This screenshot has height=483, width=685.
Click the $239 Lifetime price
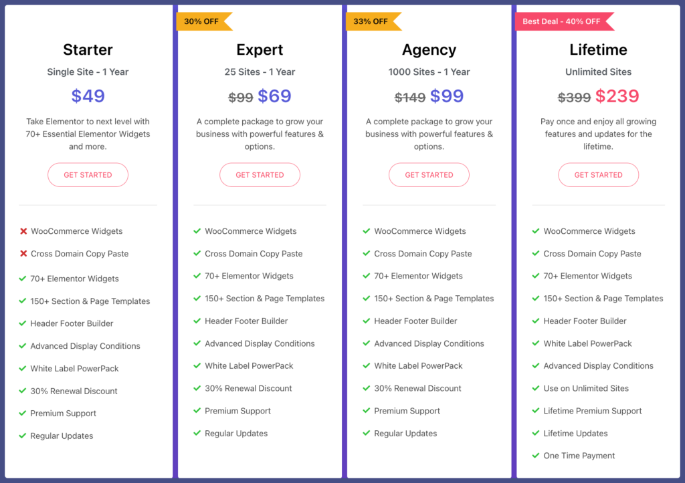tap(617, 96)
